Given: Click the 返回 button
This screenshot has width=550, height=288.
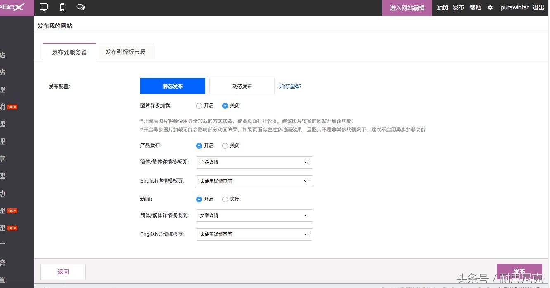Looking at the screenshot, I should tap(63, 272).
